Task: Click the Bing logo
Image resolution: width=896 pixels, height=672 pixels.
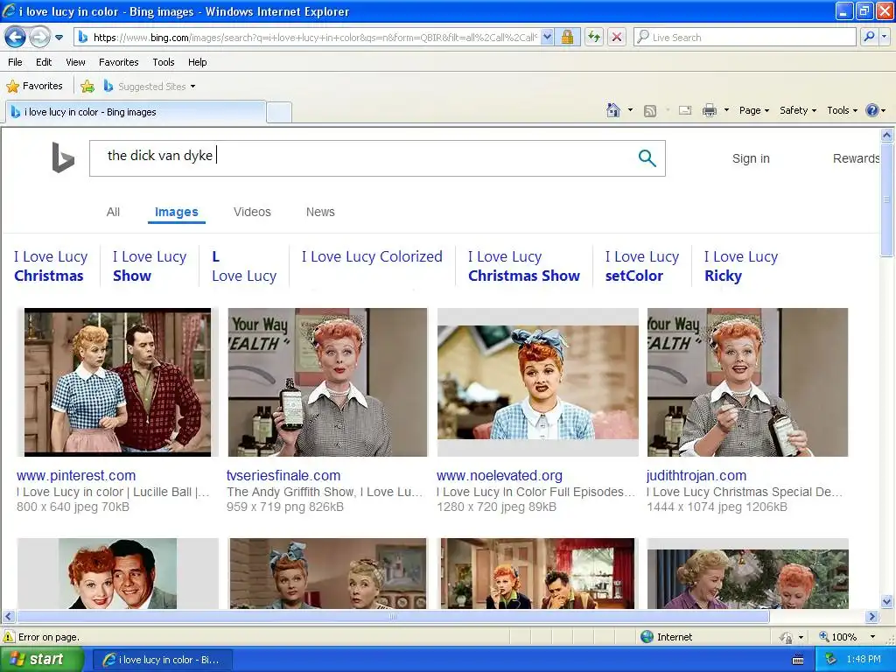Action: (63, 157)
